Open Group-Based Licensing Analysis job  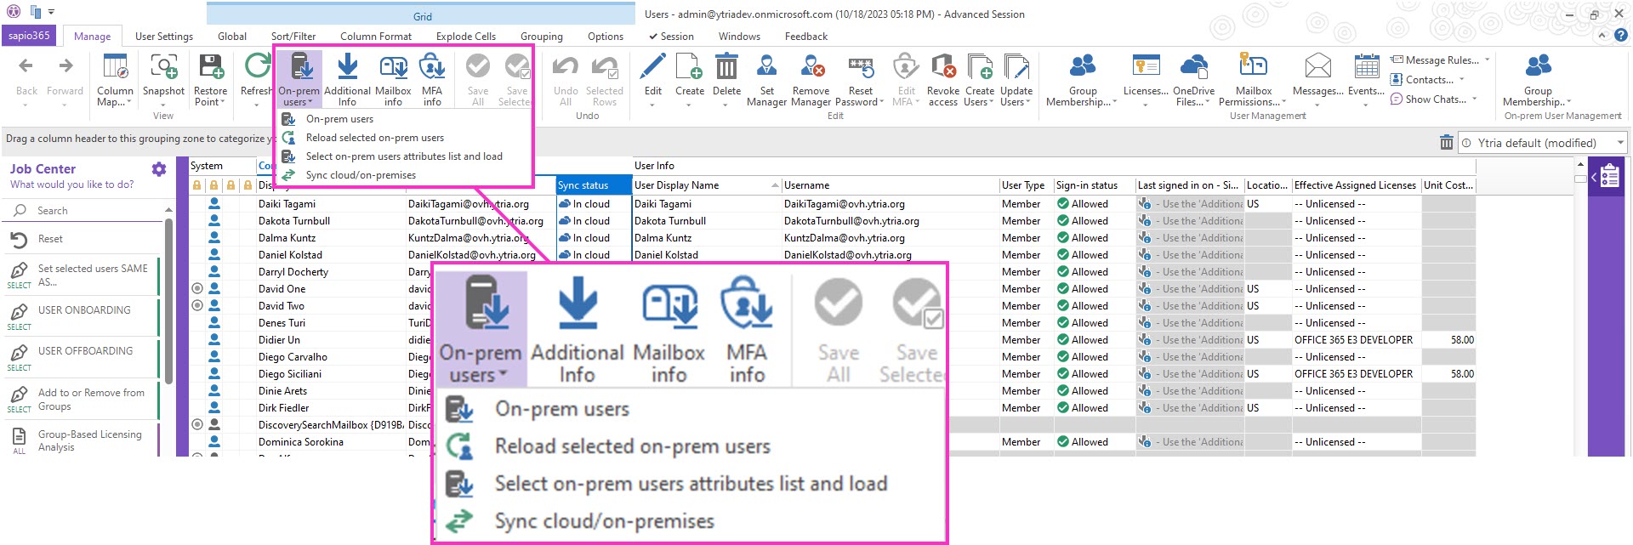tap(83, 440)
